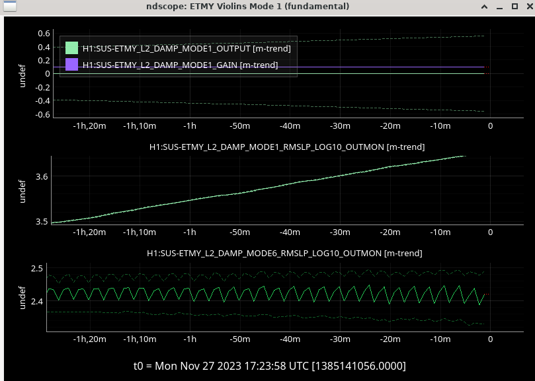Viewport: 535px width, 381px height.
Task: Close the ndscope window
Action: point(527,7)
